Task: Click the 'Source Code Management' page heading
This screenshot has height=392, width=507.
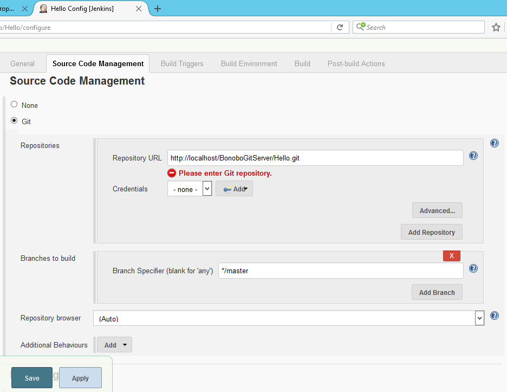Action: tap(77, 81)
